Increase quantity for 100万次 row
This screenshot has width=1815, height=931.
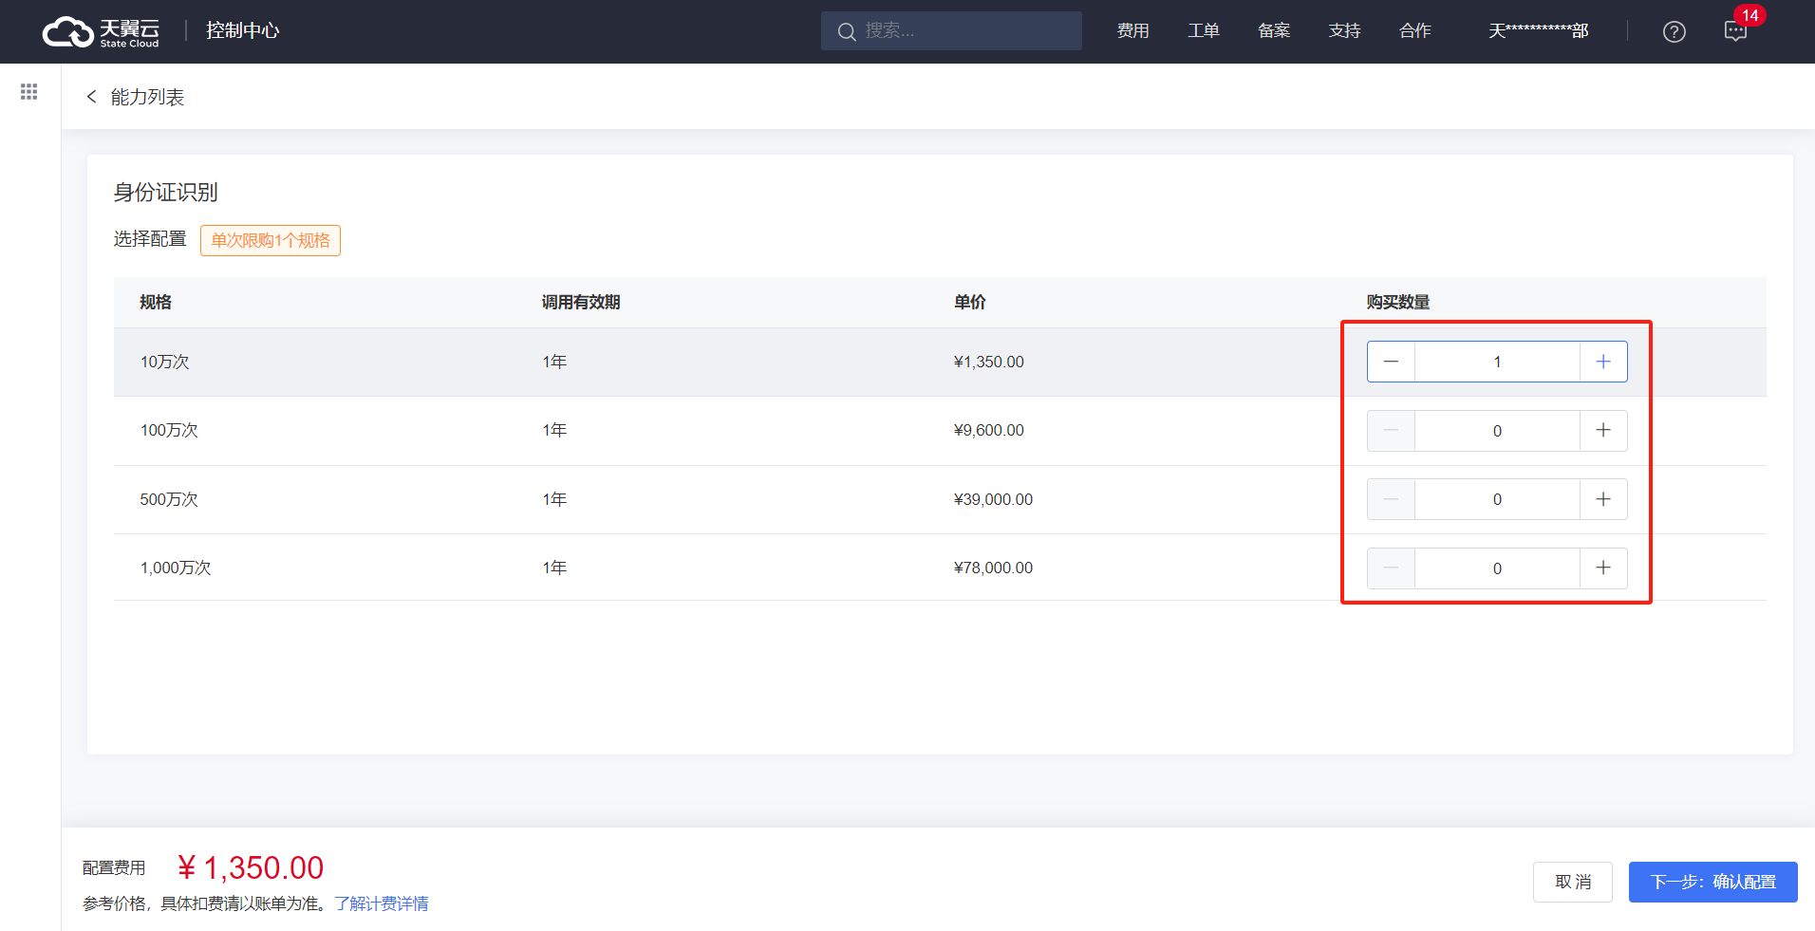[1603, 431]
